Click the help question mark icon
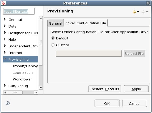 8,103
